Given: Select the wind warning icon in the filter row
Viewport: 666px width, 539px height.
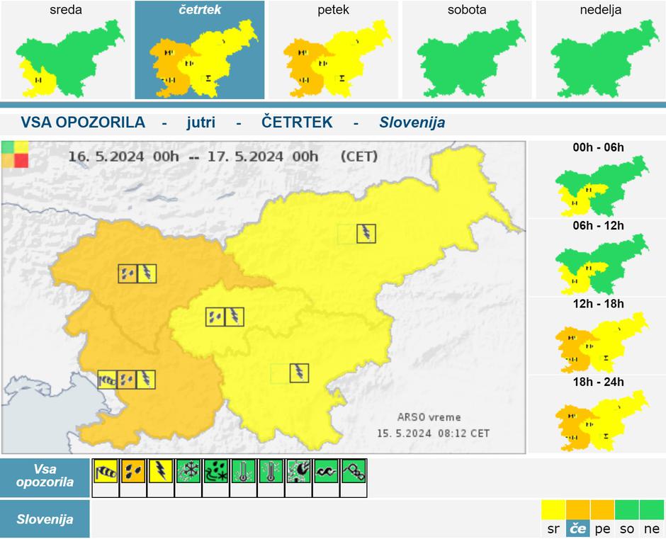Looking at the screenshot, I should [106, 471].
